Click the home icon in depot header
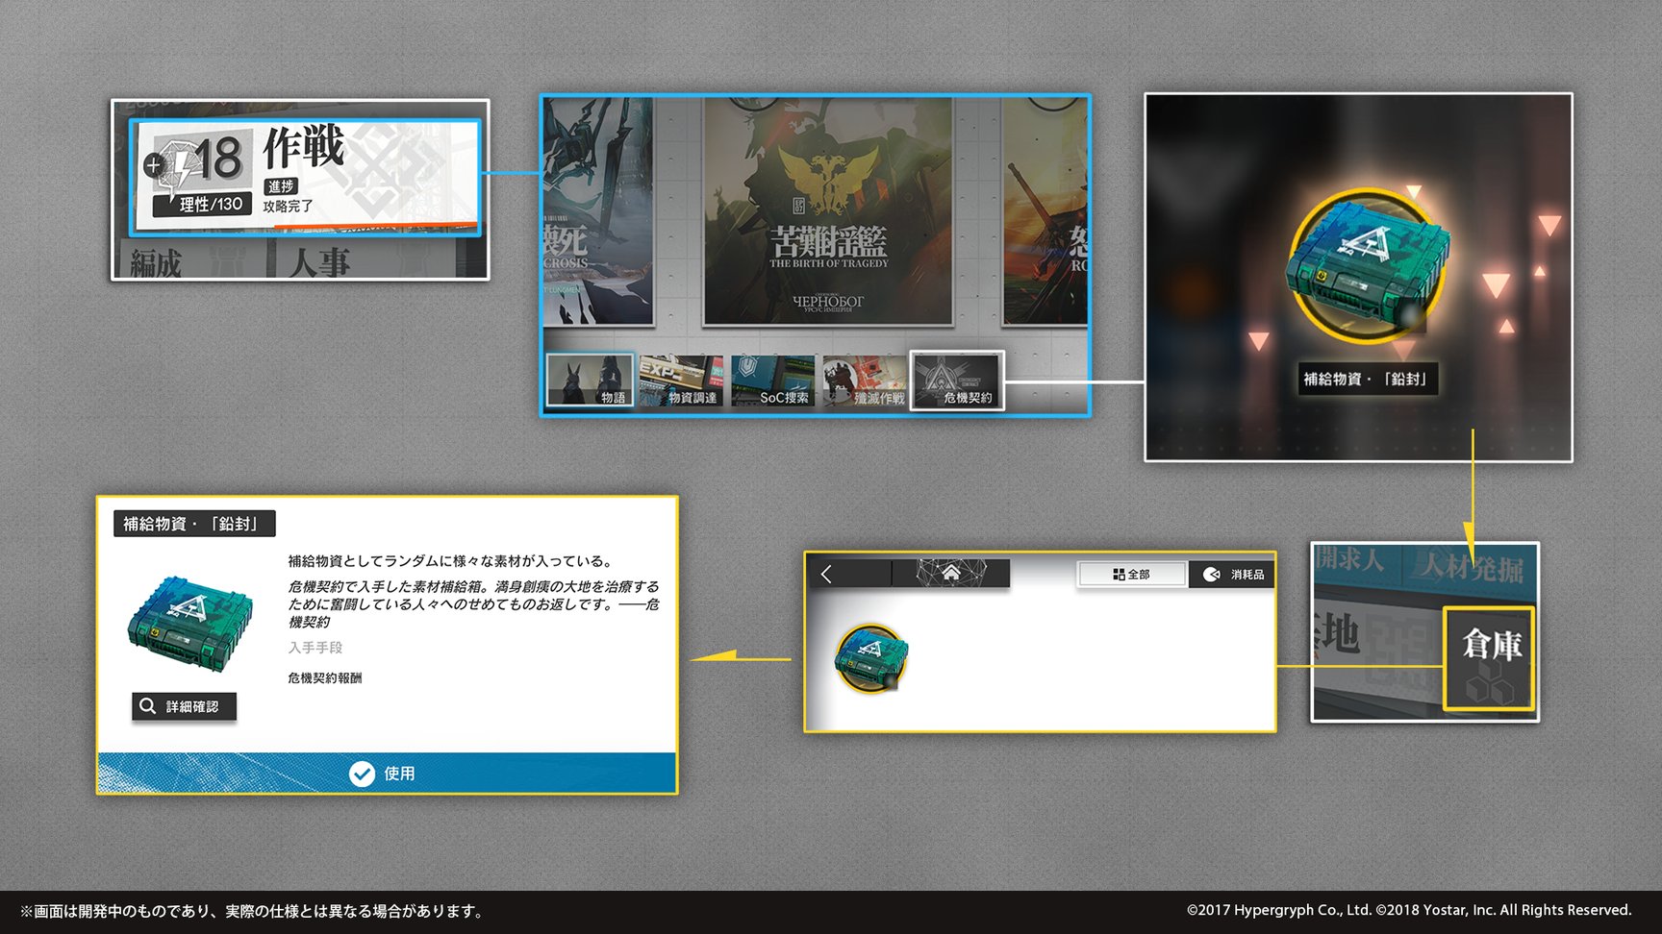 (x=950, y=574)
